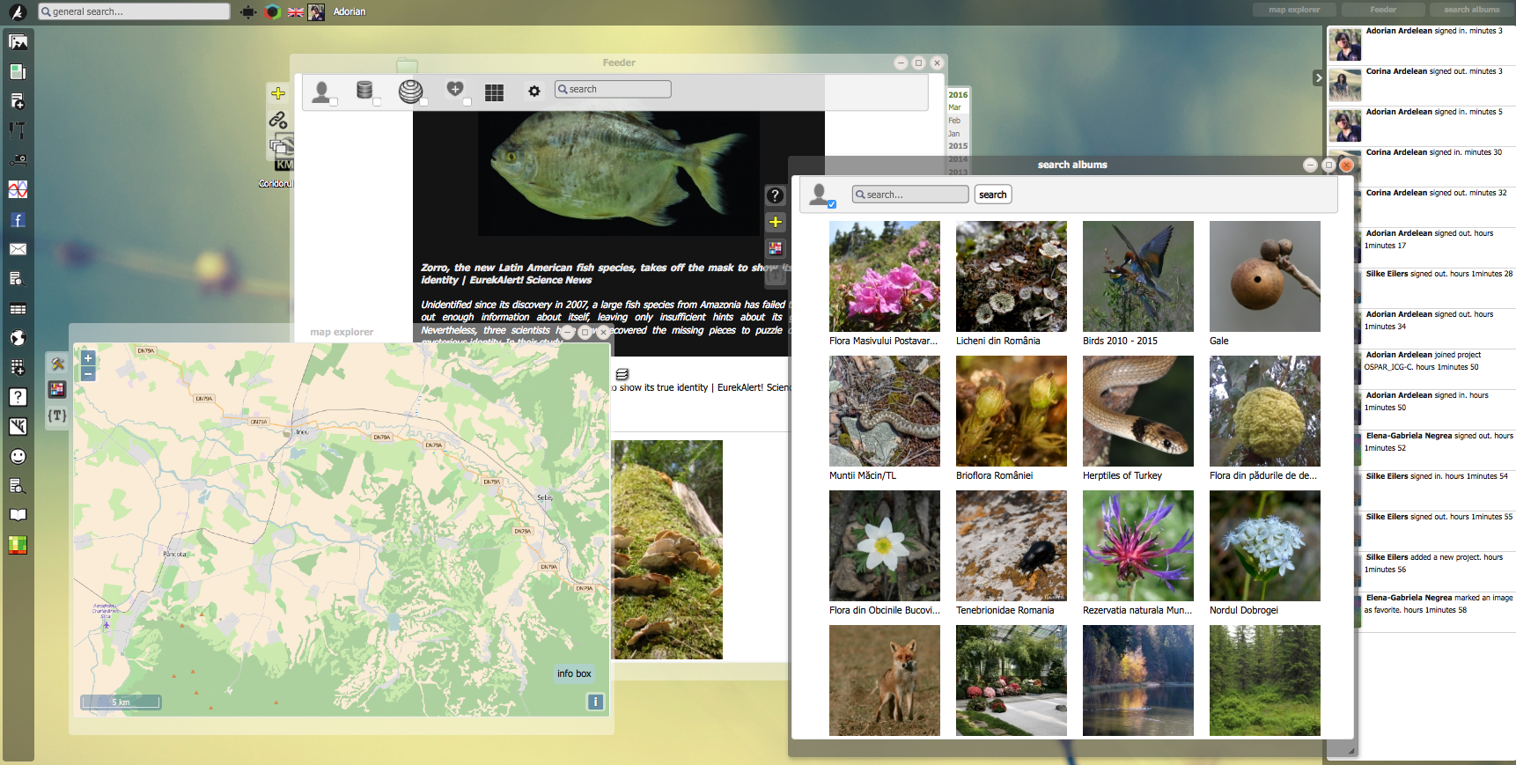Click the Facebook icon in the sidebar
The width and height of the screenshot is (1516, 765).
coord(18,220)
